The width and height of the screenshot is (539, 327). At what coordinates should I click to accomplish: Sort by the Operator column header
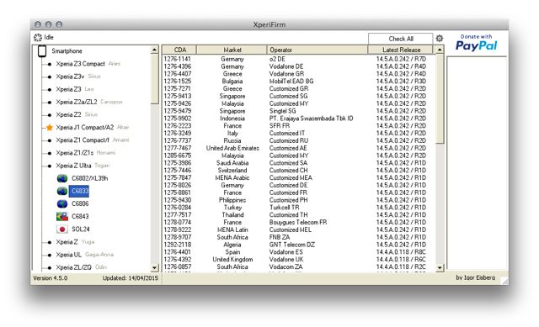pos(318,50)
